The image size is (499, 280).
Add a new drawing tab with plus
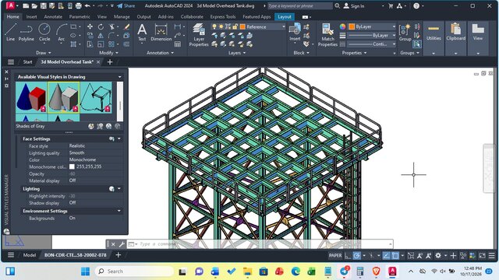[110, 62]
